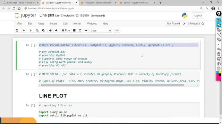
Task: Open browser zoom magnifier icon
Action: pyautogui.click(x=202, y=8)
